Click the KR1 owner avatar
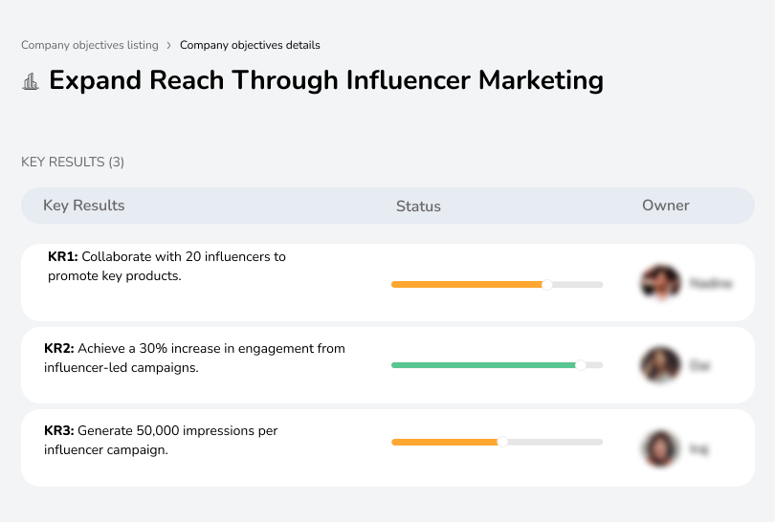775x522 pixels. (661, 283)
